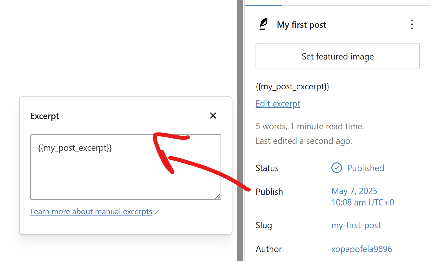Image resolution: width=430 pixels, height=261 pixels.
Task: Click the quill post icon beside the title
Action: tap(263, 24)
